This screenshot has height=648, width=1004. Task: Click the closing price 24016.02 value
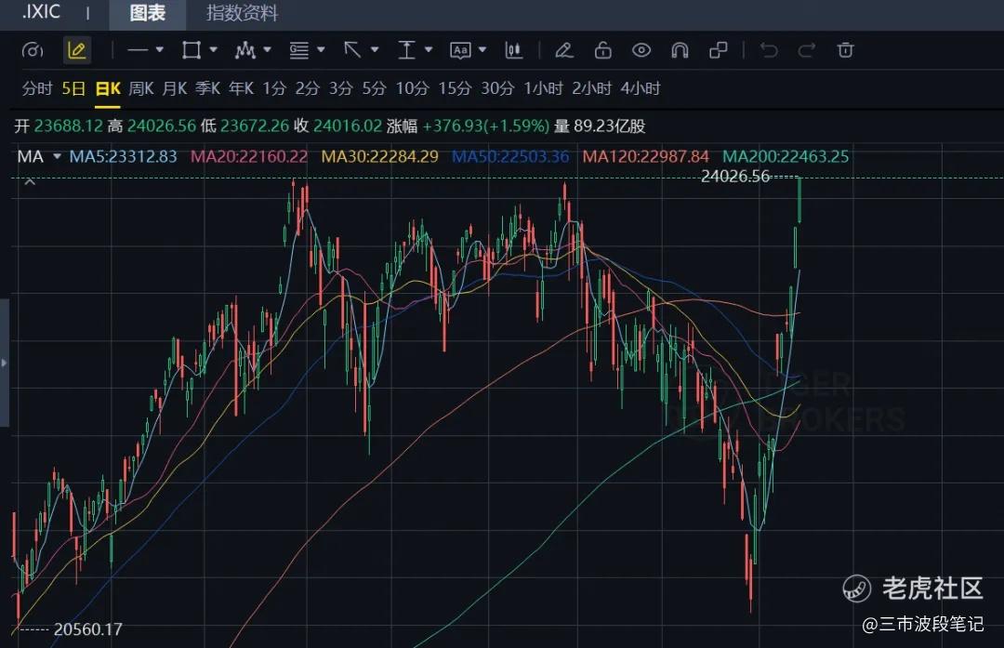point(347,126)
